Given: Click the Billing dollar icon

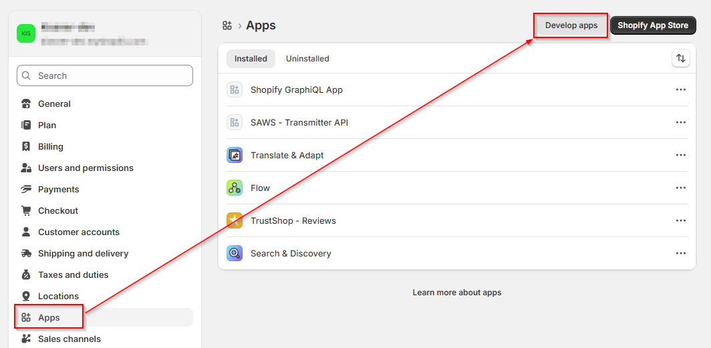Looking at the screenshot, I should pos(26,146).
